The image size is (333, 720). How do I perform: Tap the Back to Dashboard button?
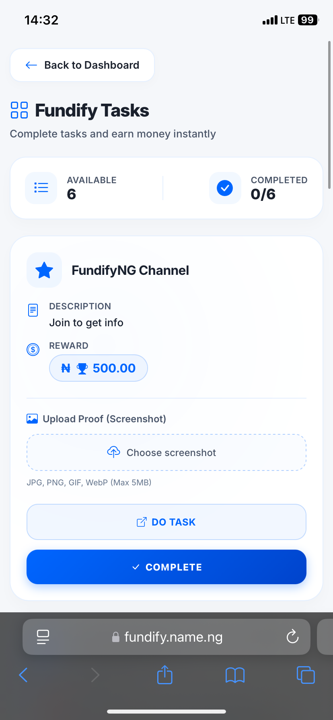click(82, 65)
